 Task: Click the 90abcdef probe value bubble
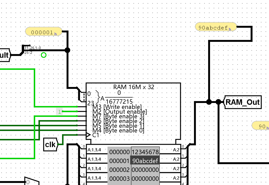point(215,27)
